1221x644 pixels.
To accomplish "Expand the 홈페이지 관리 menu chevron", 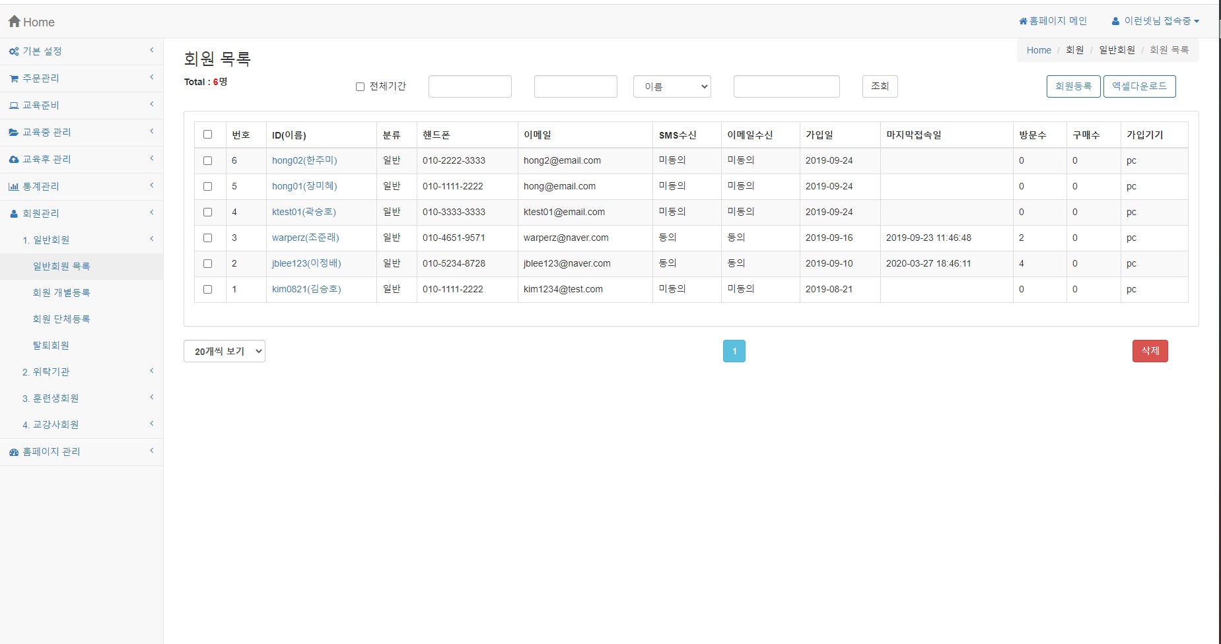I will point(152,451).
